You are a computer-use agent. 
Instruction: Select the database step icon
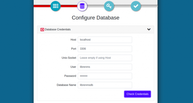(82, 6)
